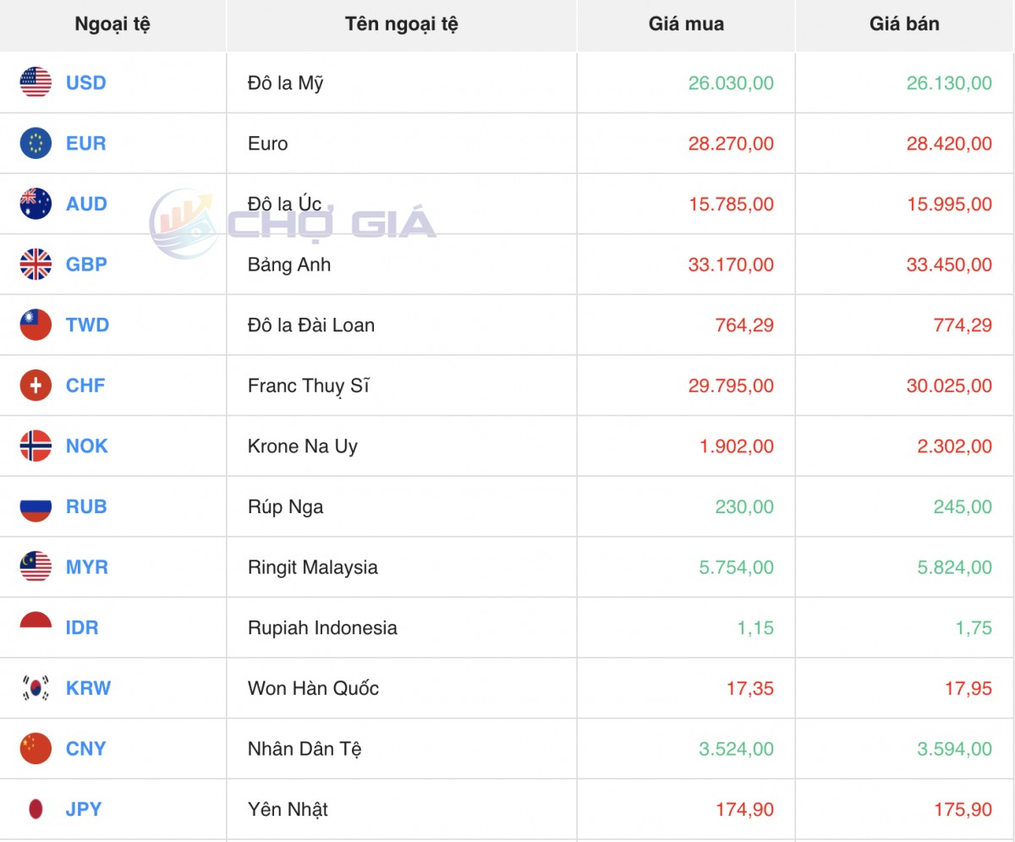
Task: Click the Swiss flag icon
Action: tap(36, 385)
